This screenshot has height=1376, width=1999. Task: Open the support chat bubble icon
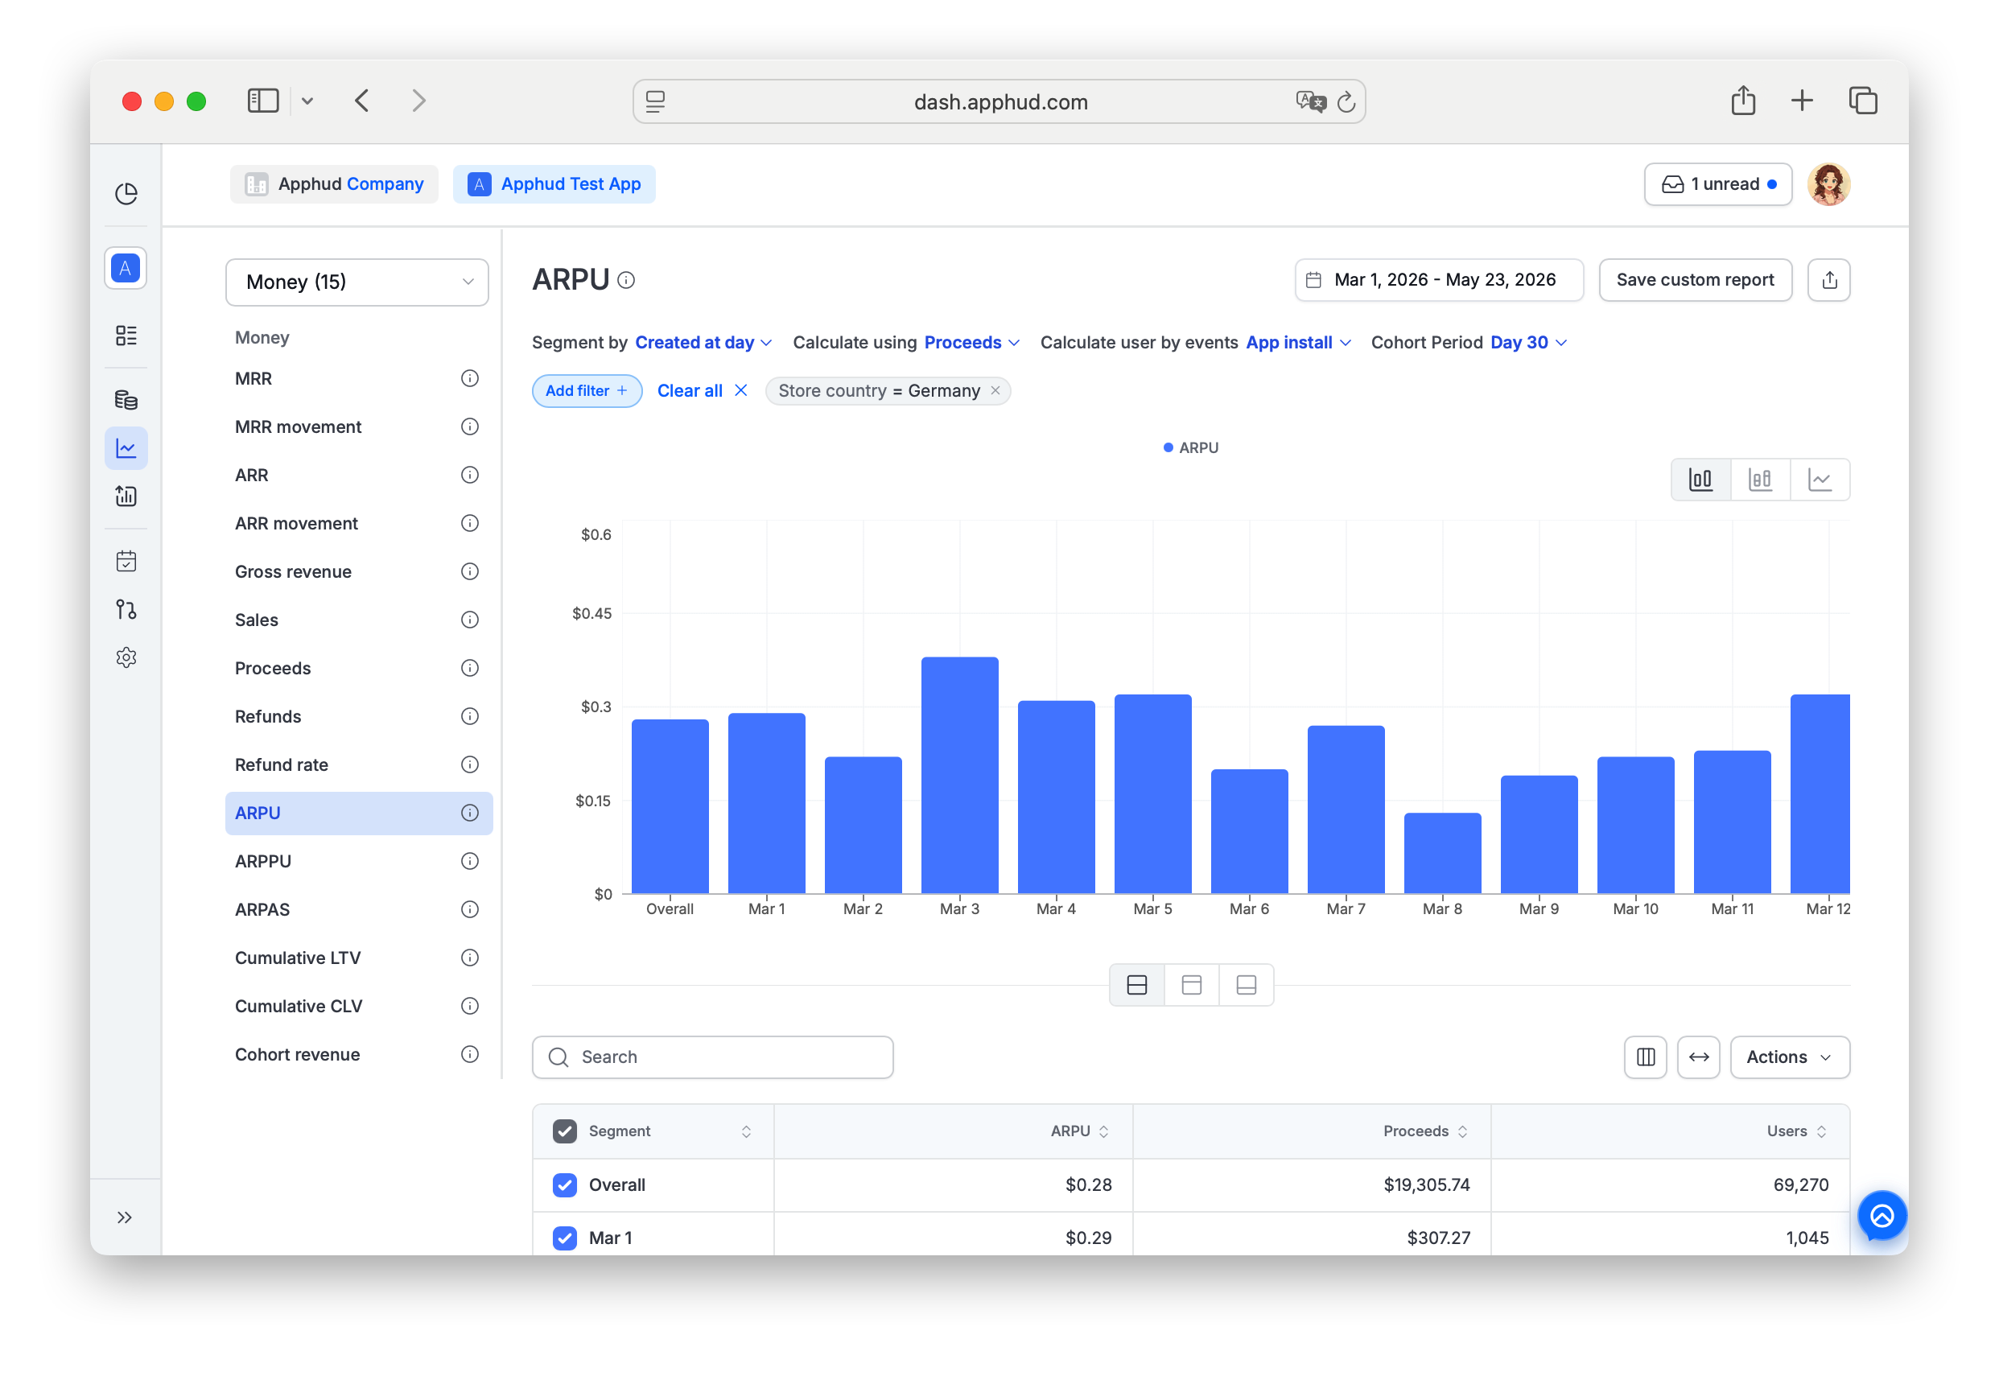tap(1881, 1216)
